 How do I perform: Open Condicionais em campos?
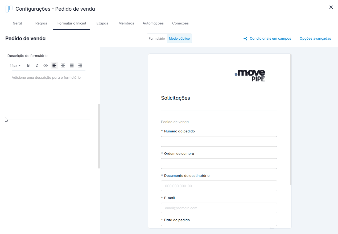click(270, 39)
